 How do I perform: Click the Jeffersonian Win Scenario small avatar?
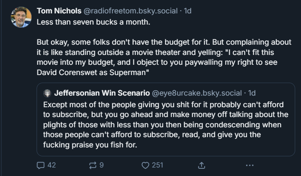click(x=47, y=93)
